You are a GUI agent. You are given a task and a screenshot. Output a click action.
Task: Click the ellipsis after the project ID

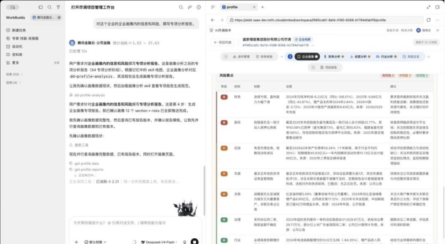(x=313, y=45)
